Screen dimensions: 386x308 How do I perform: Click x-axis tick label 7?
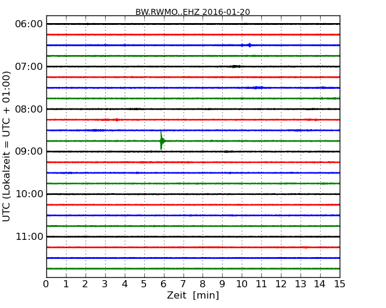(183, 284)
